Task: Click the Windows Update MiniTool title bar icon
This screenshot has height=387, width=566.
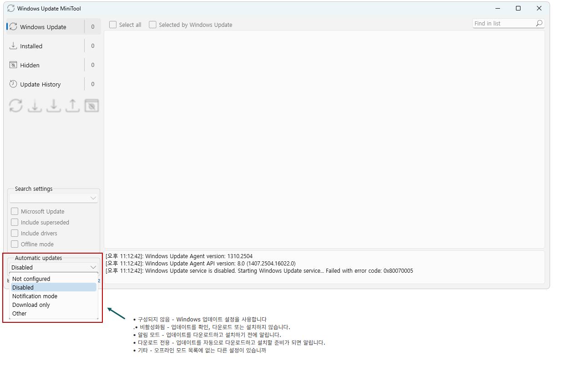Action: pos(11,8)
